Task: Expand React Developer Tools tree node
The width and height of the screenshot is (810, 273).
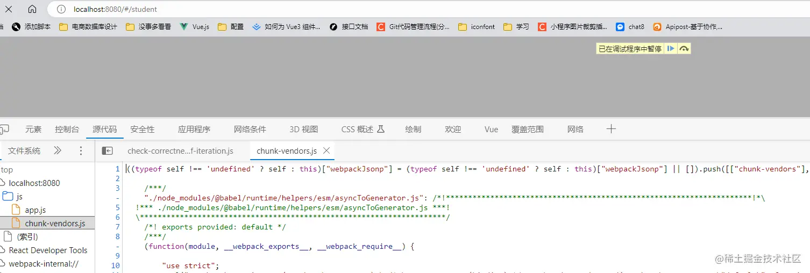Action: tap(48, 250)
